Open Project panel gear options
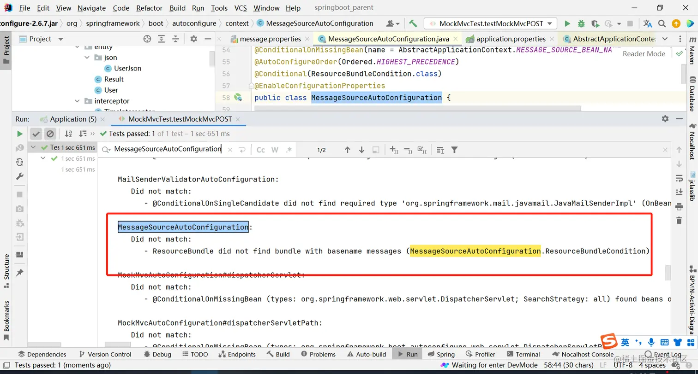This screenshot has width=698, height=374. point(194,39)
